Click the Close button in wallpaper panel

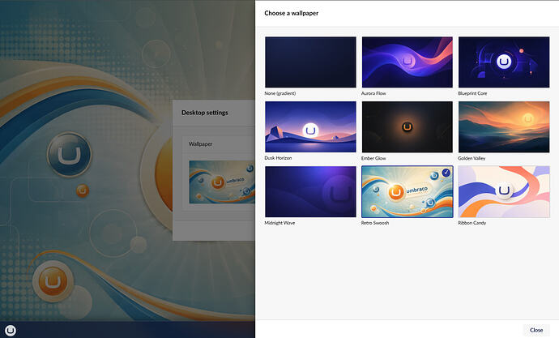(536, 330)
